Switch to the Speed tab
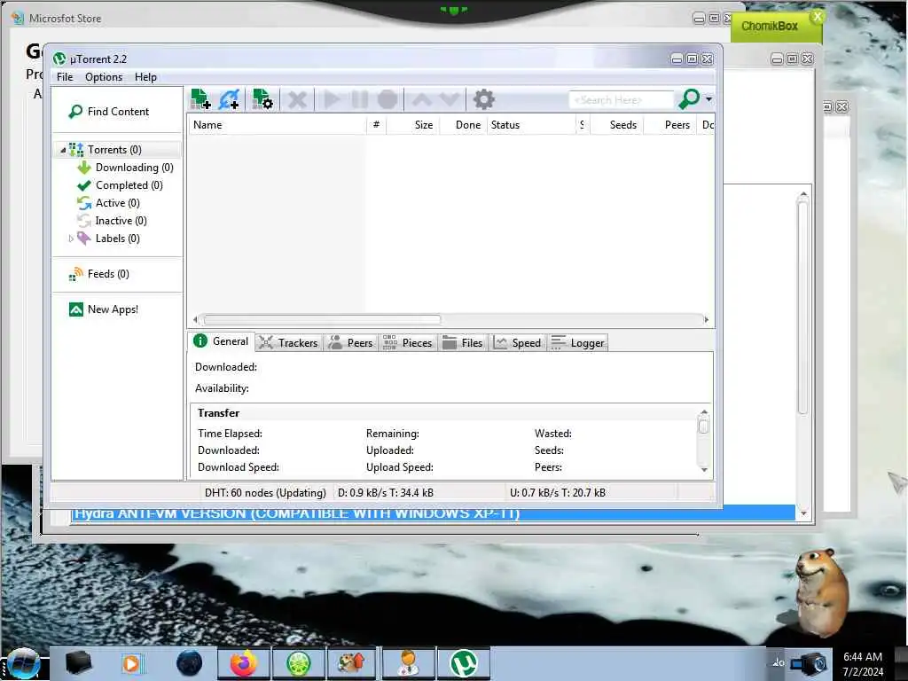Image resolution: width=908 pixels, height=681 pixels. click(517, 343)
